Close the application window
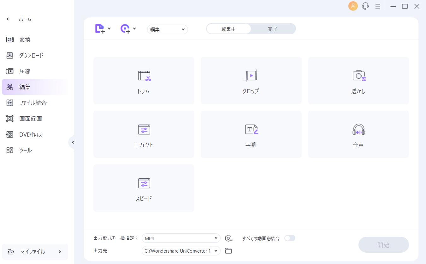 click(417, 6)
